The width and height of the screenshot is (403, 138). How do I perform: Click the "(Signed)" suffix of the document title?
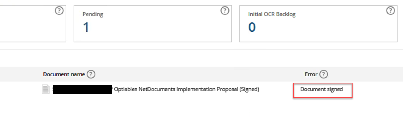click(x=249, y=89)
